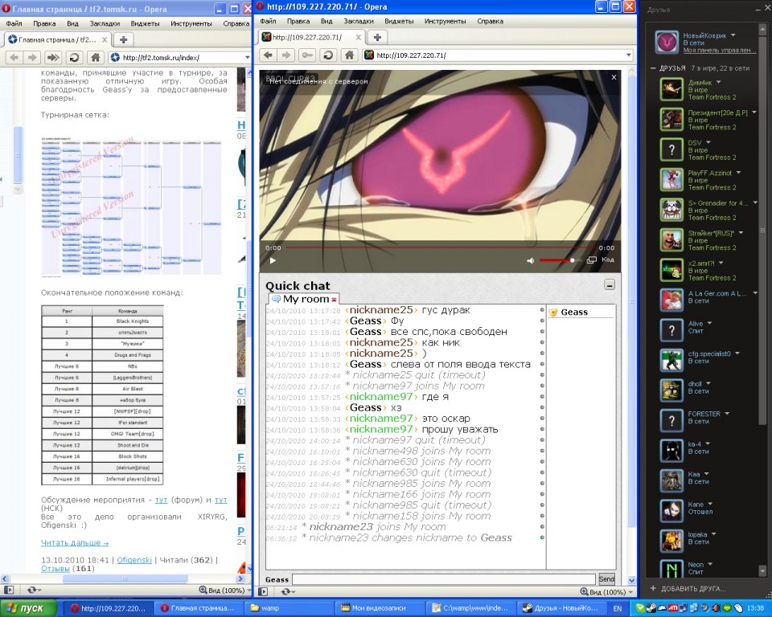Open the Отзывы comments link
Image resolution: width=772 pixels, height=617 pixels.
pos(55,568)
